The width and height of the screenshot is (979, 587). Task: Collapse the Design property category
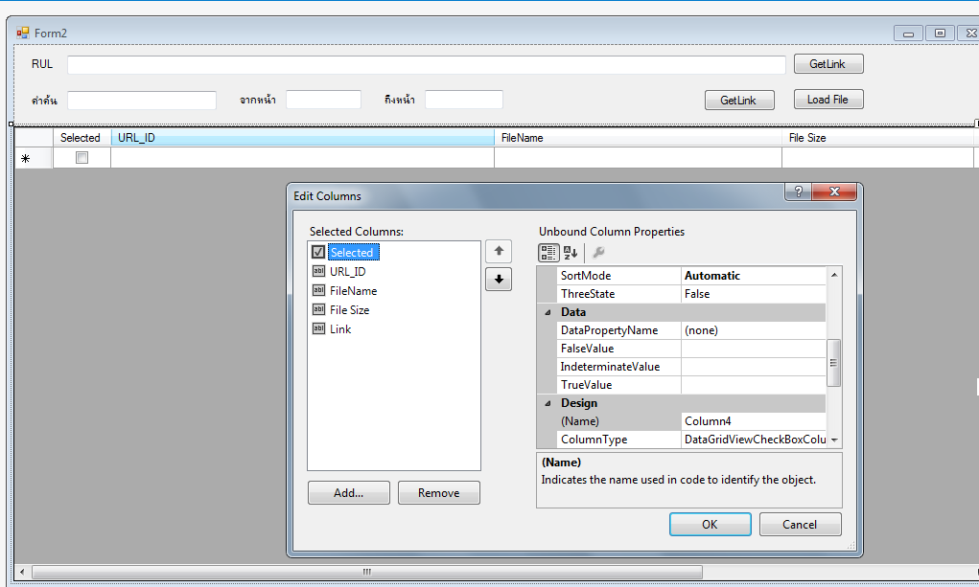[x=548, y=403]
